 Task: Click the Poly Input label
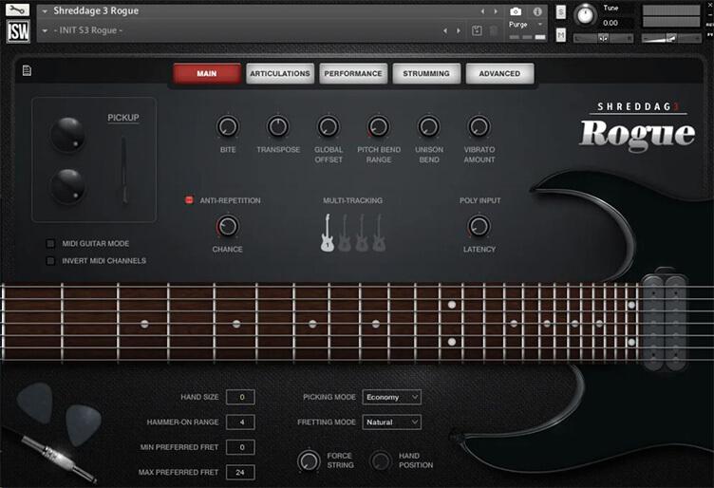tap(479, 200)
